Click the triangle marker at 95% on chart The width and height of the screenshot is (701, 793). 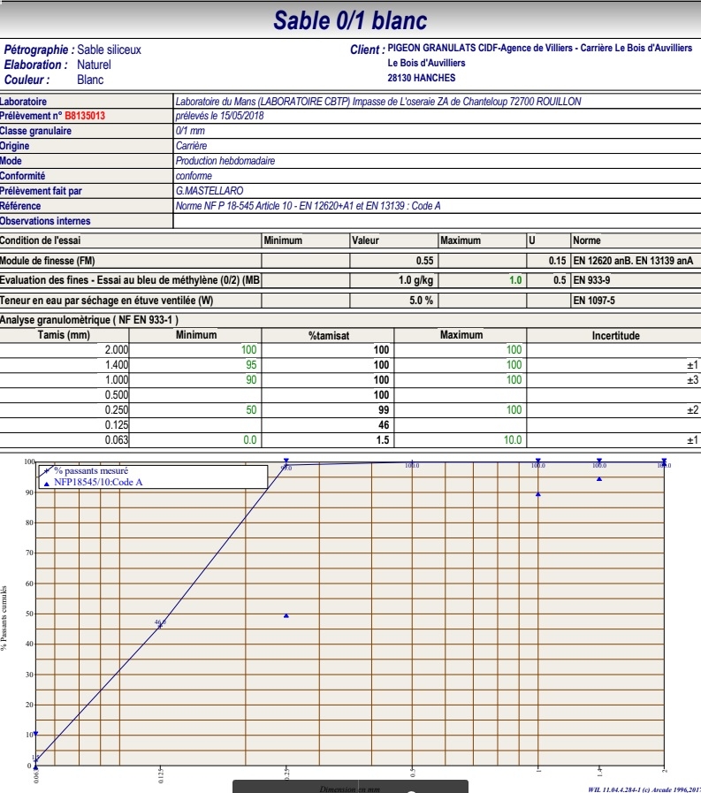click(x=599, y=479)
